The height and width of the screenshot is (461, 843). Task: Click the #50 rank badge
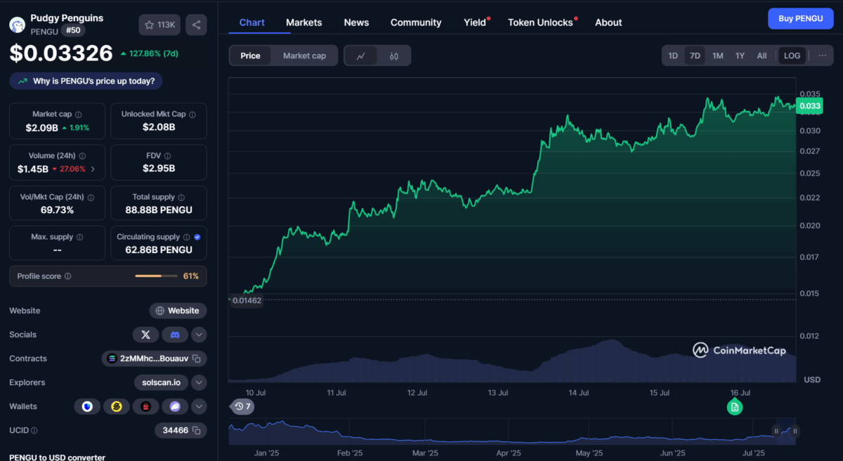click(72, 30)
